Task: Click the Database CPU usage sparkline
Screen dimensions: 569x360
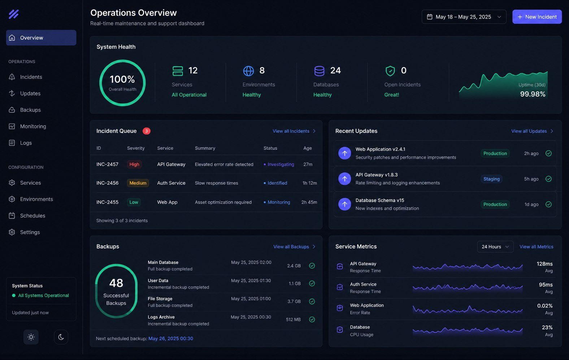Action: point(468,330)
